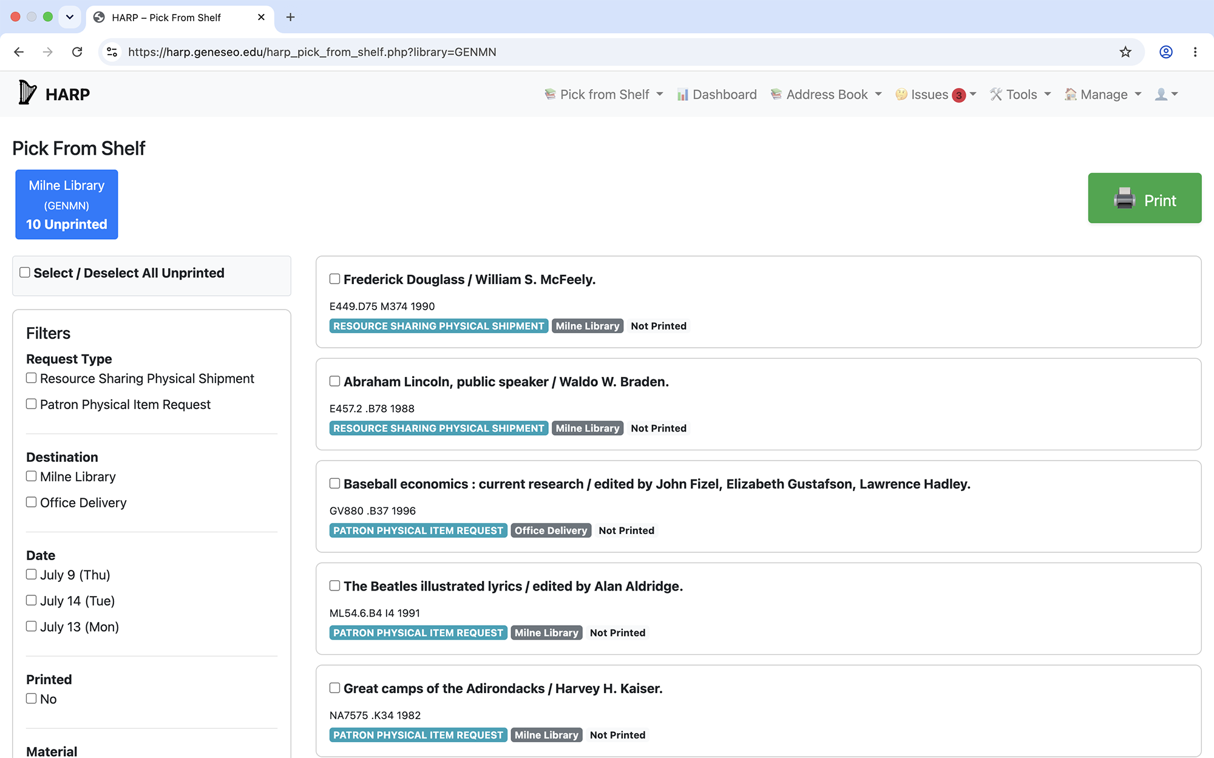Click the Issues thinking-face icon
The image size is (1214, 758).
901,94
